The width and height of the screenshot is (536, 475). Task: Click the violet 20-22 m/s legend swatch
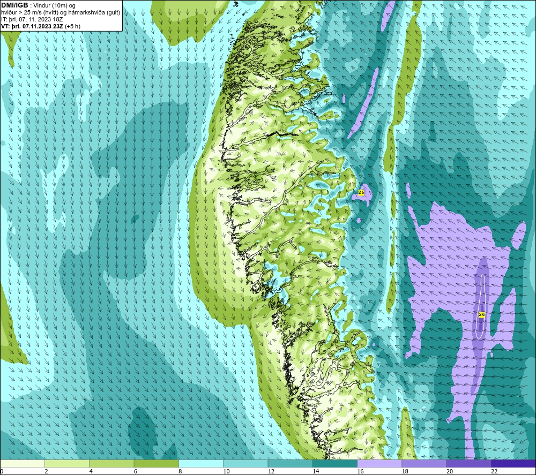click(468, 463)
